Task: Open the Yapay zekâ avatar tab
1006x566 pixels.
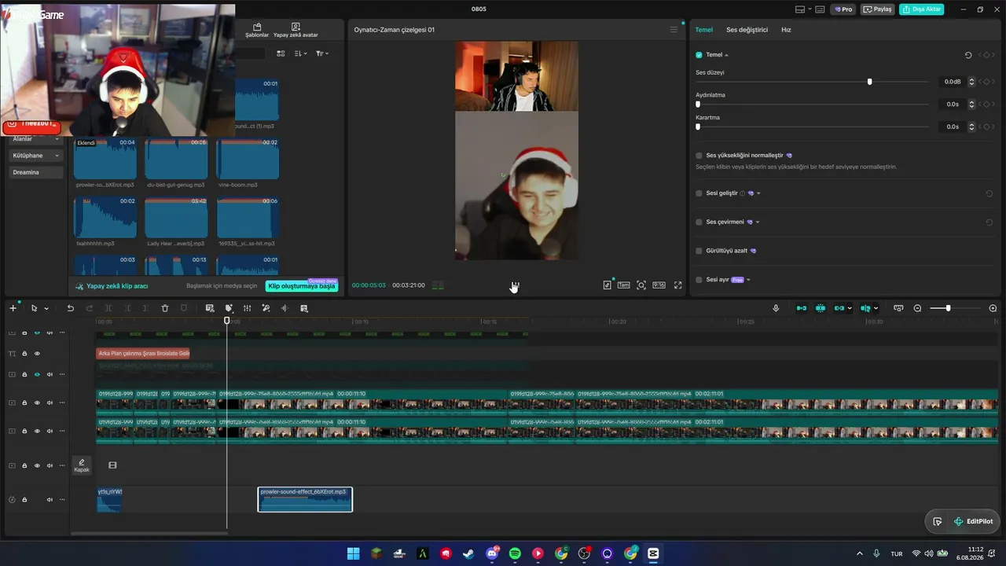Action: click(x=296, y=31)
